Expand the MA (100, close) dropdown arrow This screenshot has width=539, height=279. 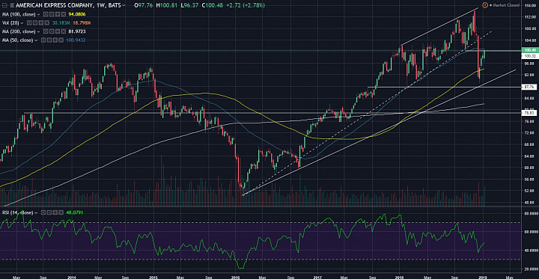click(38, 14)
